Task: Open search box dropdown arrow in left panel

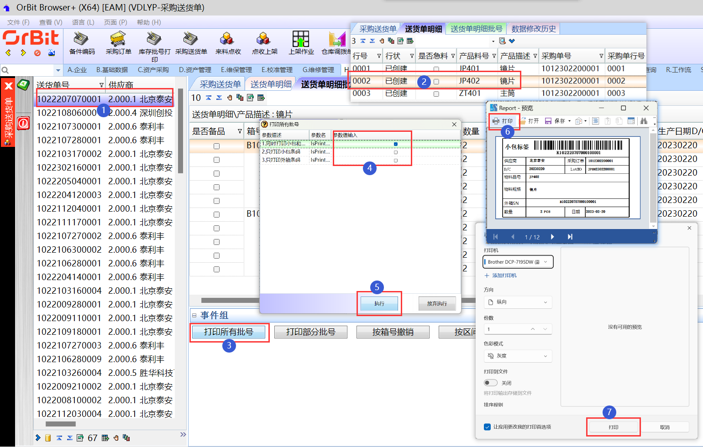Action: click(58, 70)
